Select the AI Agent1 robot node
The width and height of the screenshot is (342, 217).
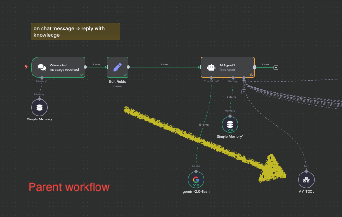point(227,67)
